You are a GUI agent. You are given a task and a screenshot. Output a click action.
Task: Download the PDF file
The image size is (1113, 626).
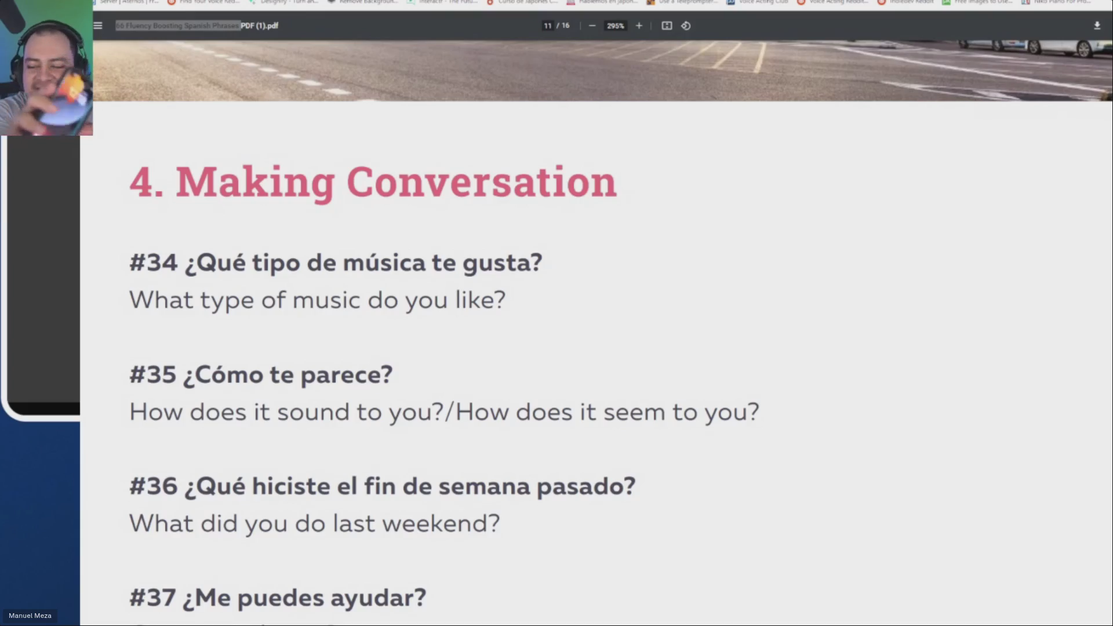[x=1097, y=26]
